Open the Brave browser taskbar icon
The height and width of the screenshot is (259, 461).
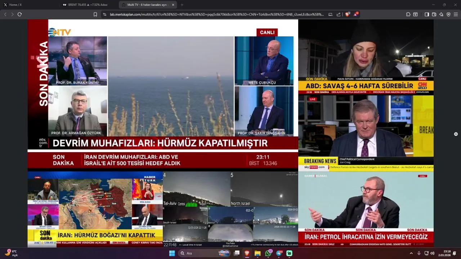click(x=247, y=253)
